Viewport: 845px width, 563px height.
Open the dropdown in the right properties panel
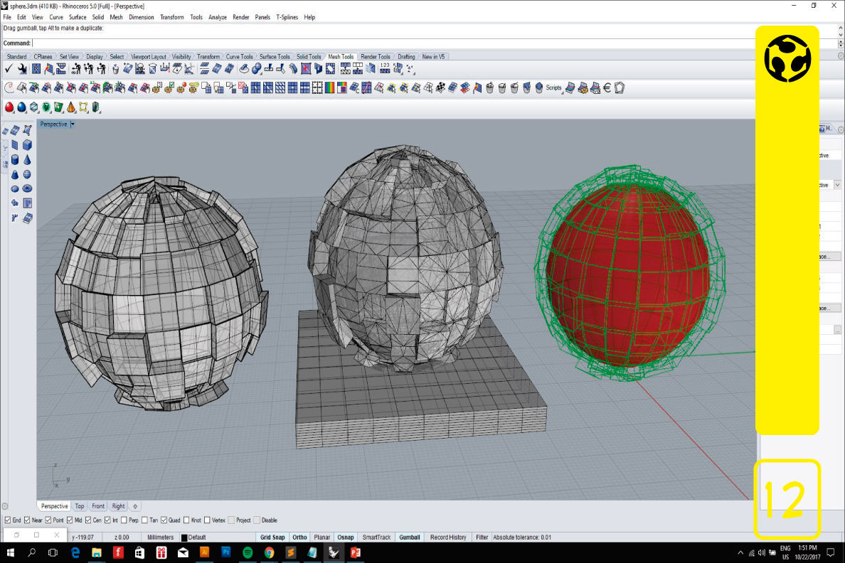pyautogui.click(x=836, y=185)
